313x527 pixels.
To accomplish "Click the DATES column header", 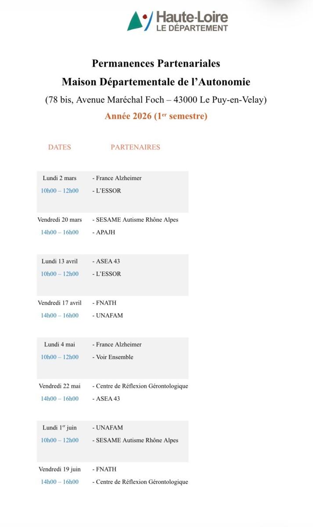I will tap(59, 147).
